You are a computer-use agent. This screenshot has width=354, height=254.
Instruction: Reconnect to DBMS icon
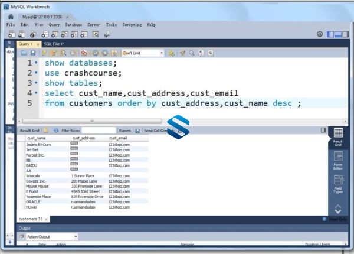[x=107, y=34]
